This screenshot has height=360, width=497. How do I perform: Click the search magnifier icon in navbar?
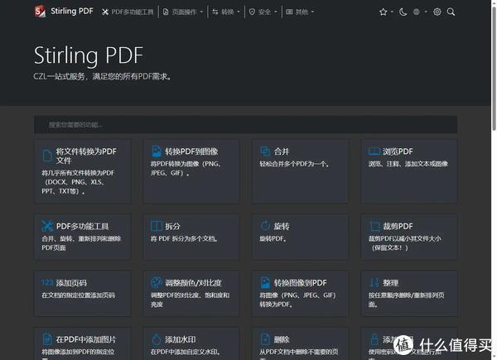[451, 12]
